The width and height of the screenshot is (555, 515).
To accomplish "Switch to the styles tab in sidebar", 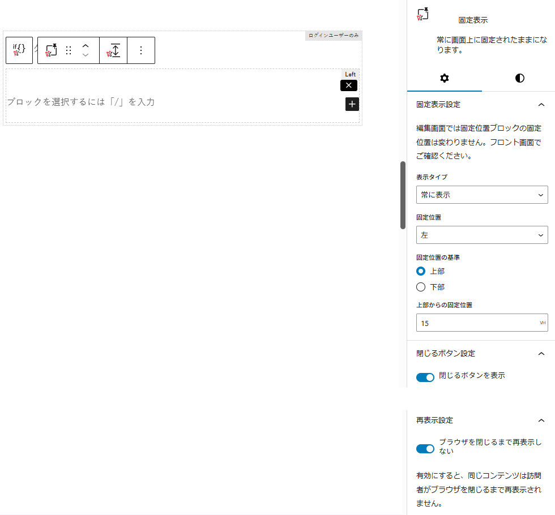I will [519, 79].
